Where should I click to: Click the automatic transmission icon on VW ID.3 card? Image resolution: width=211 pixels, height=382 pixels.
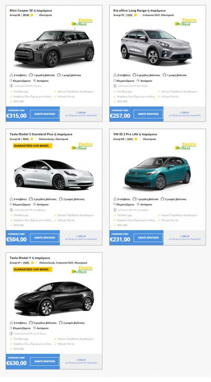(138, 204)
